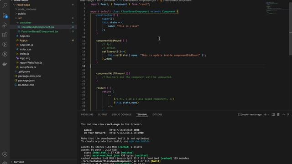The height and width of the screenshot is (164, 292).
Task: Open the Accounts menu icon
Action: point(5,154)
